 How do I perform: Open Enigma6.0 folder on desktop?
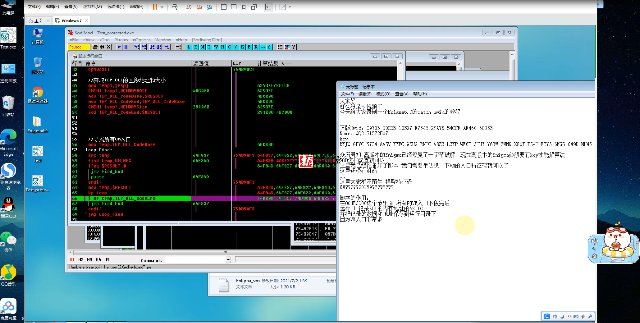38,124
